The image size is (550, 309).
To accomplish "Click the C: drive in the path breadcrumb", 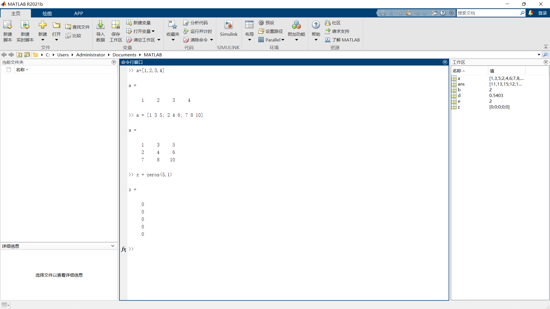I will (x=48, y=55).
